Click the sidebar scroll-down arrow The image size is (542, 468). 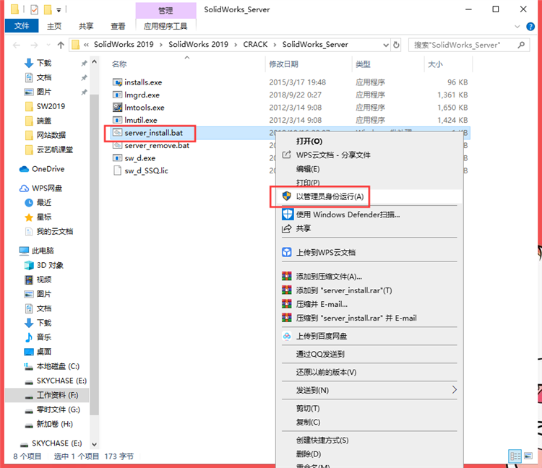[x=95, y=444]
